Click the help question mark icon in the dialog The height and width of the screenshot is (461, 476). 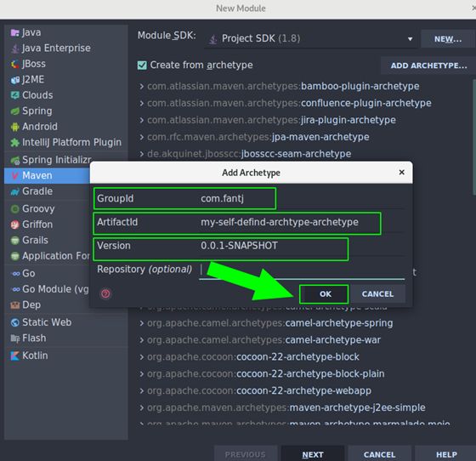[x=105, y=293]
